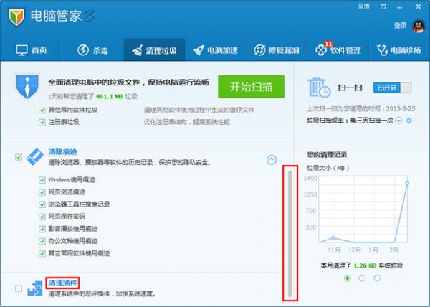Open 电脑加速 tab
Screen dimensions: 430x307
pyautogui.click(x=216, y=50)
